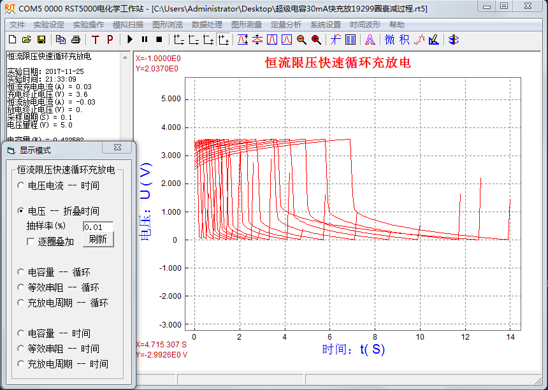548x390 pixels.
Task: Click the 微 (differentiate) toolbar icon
Action: [390, 40]
